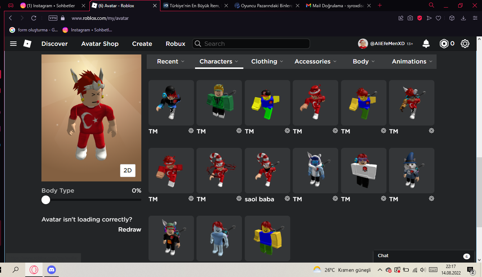Open the Robux balance icon
Image resolution: width=482 pixels, height=277 pixels.
(x=444, y=44)
